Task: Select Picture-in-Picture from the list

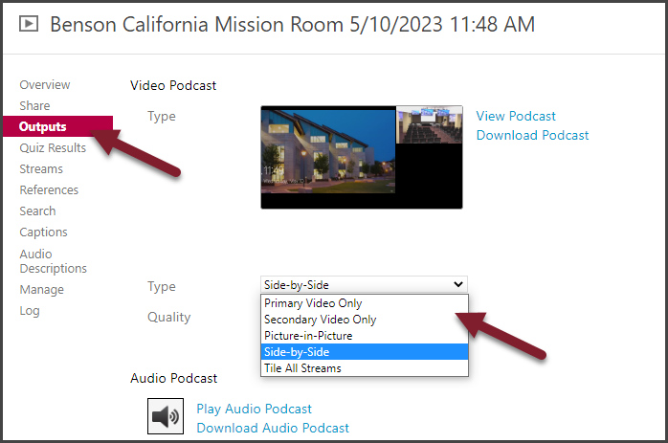Action: coord(308,336)
